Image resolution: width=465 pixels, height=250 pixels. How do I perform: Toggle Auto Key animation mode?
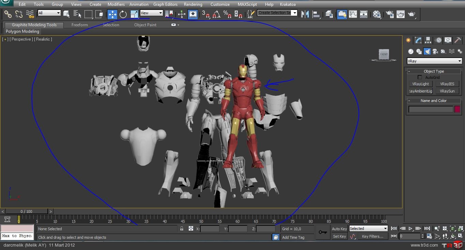[x=339, y=229]
